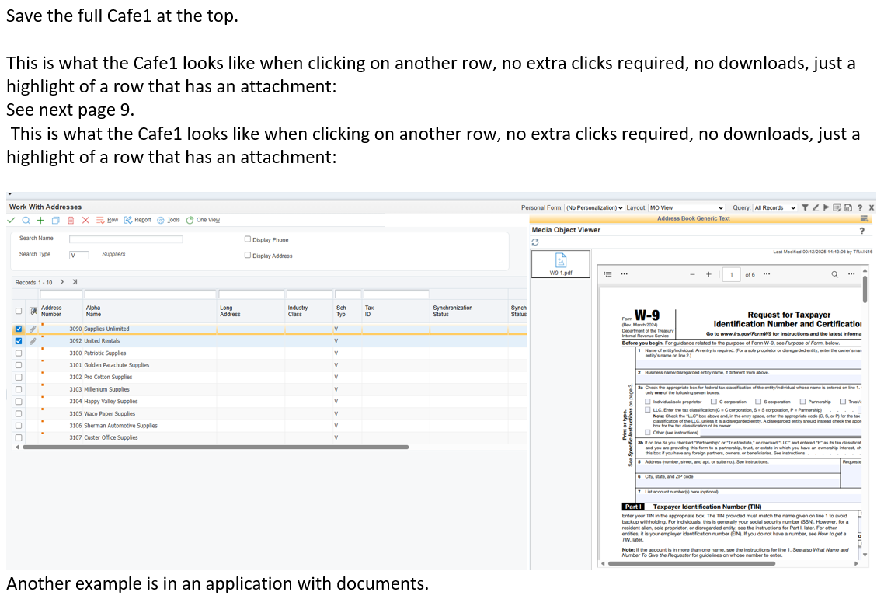
Task: Click the green Select checkmark icon
Action: click(x=12, y=220)
